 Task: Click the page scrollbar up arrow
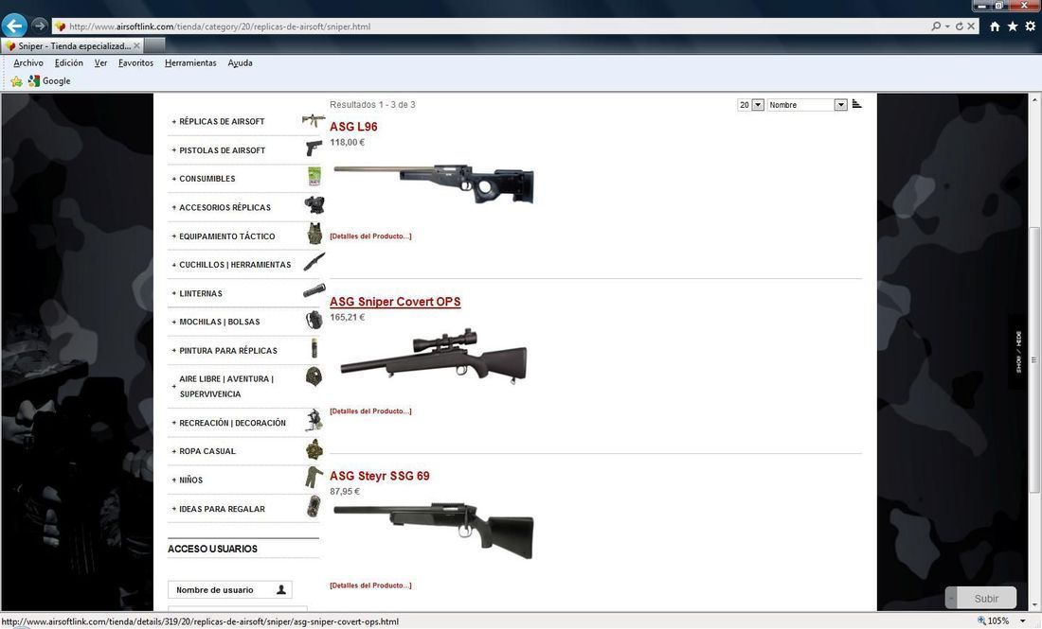[1034, 99]
